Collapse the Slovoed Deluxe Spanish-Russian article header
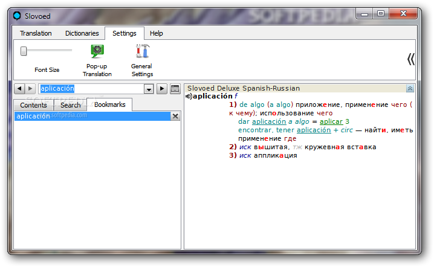Viewport: 434px width, 267px height. (410, 89)
